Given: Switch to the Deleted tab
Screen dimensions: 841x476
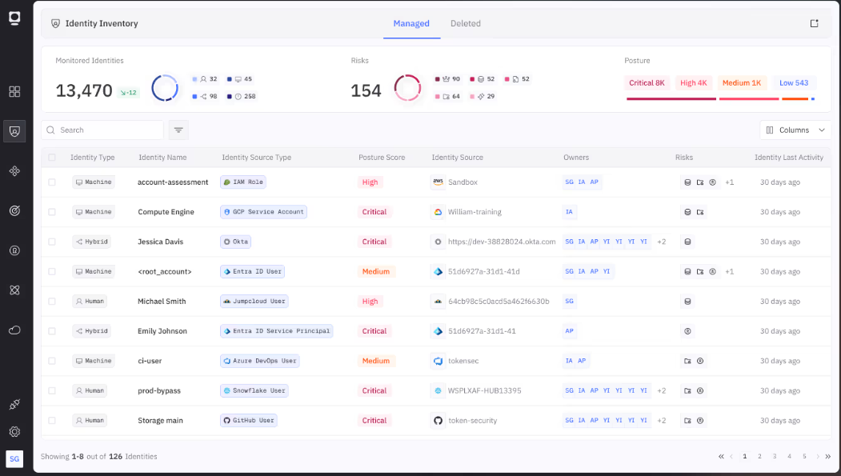Looking at the screenshot, I should pyautogui.click(x=465, y=23).
